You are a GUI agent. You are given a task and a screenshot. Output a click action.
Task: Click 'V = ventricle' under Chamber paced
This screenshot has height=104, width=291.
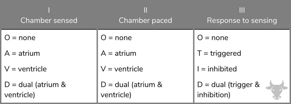[x=122, y=69]
